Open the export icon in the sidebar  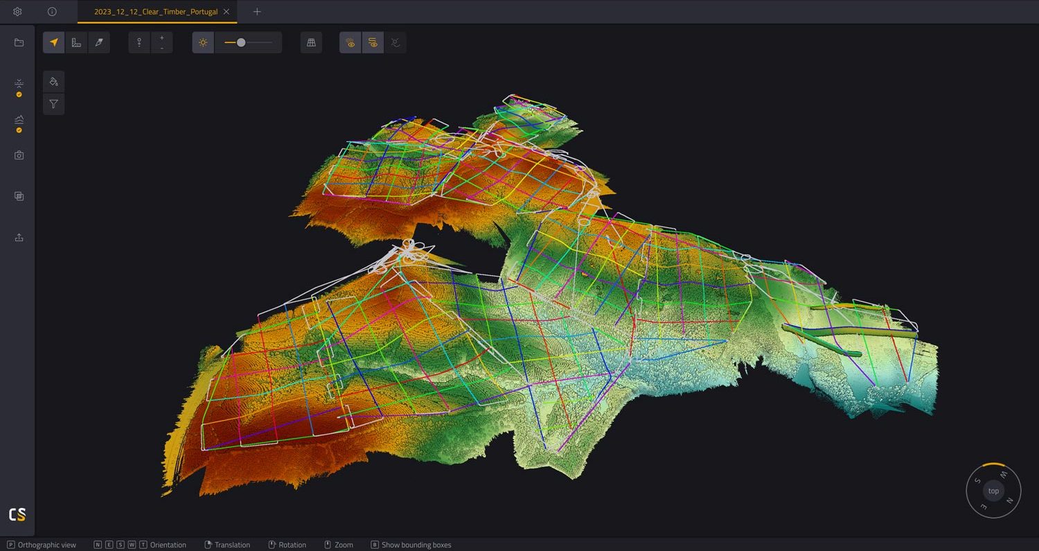point(19,238)
